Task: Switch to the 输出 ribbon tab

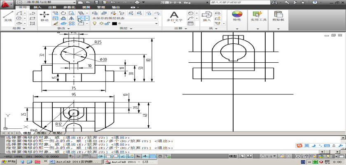Action: (x=116, y=7)
